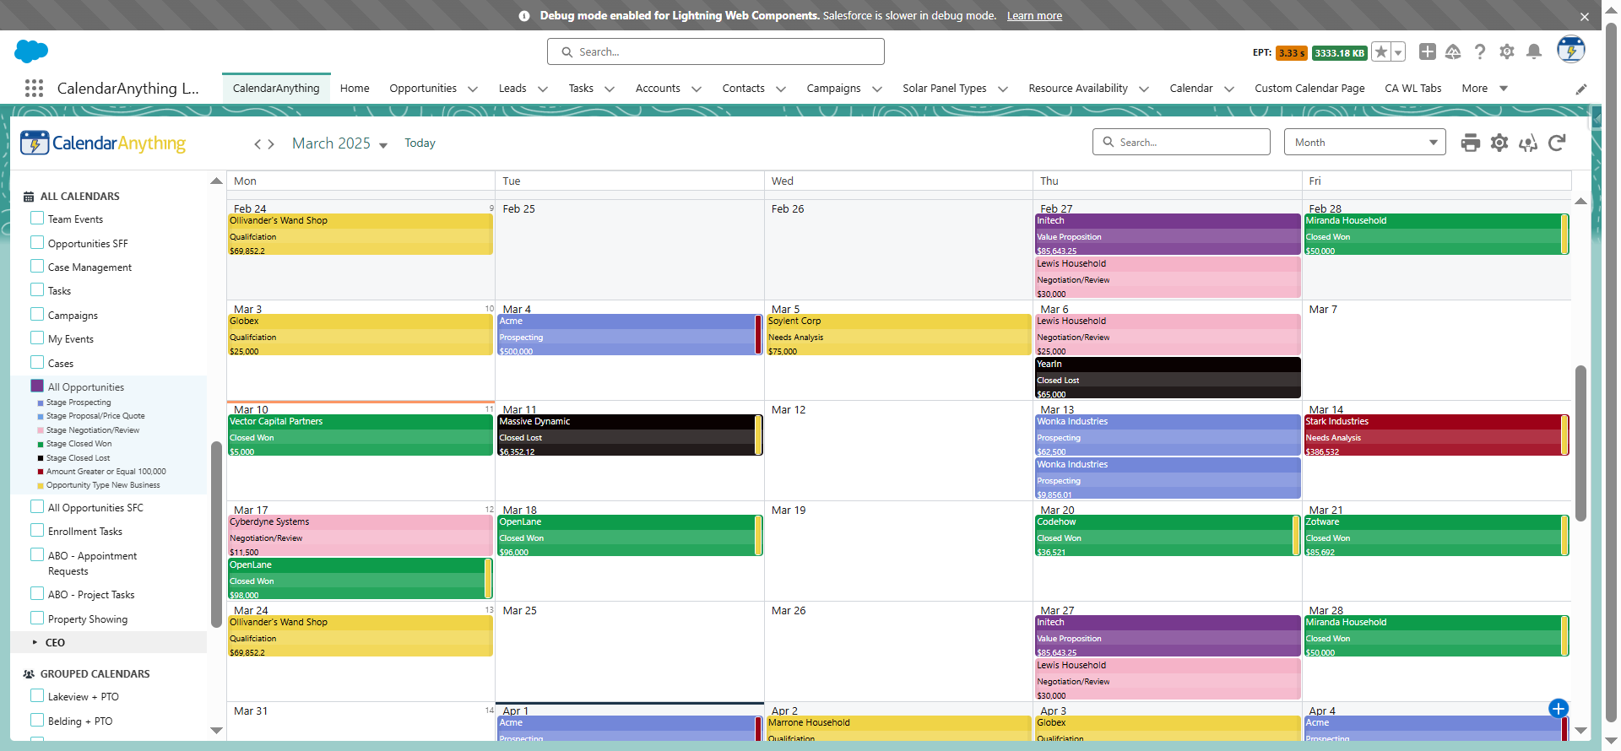Refresh the calendar view
Screen dimensions: 1621x751
1558,143
